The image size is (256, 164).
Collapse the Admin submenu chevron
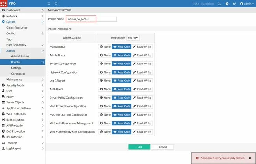(43, 51)
